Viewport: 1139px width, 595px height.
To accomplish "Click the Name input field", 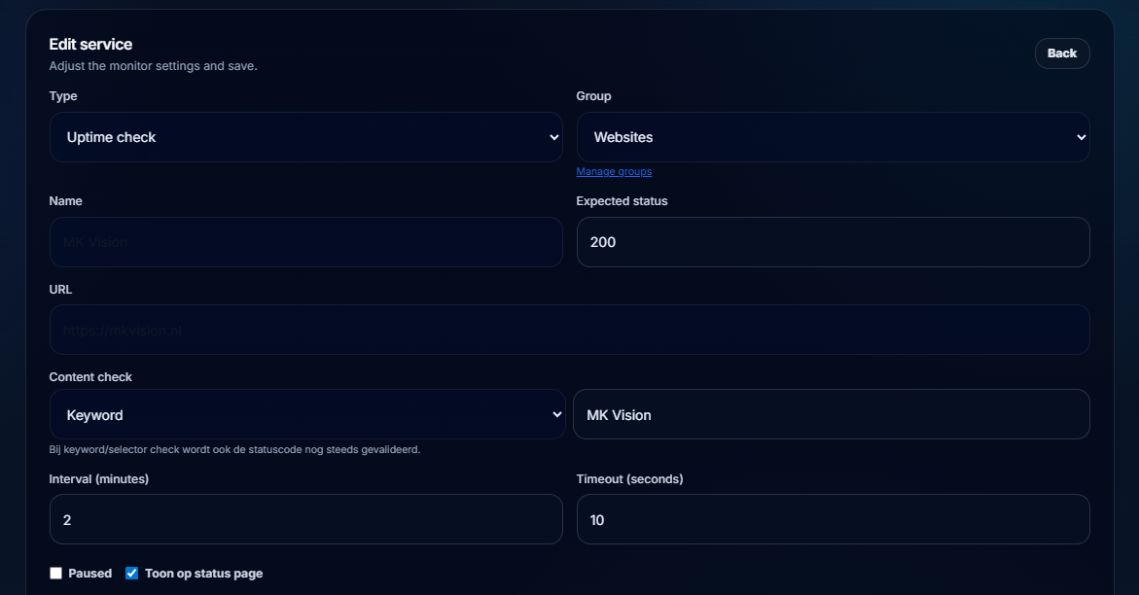I will coord(305,242).
